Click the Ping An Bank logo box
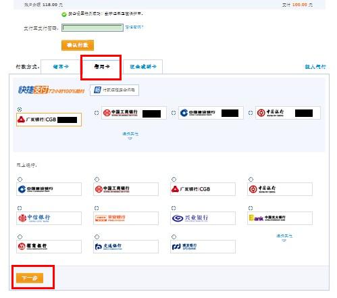 (x=126, y=218)
